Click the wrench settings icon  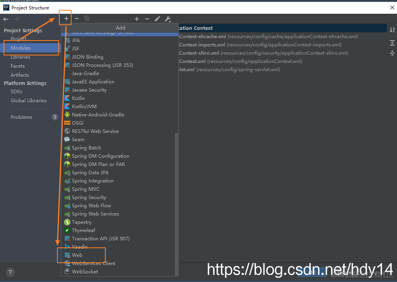167,19
